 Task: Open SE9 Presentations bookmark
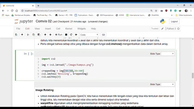tap(105, 15)
